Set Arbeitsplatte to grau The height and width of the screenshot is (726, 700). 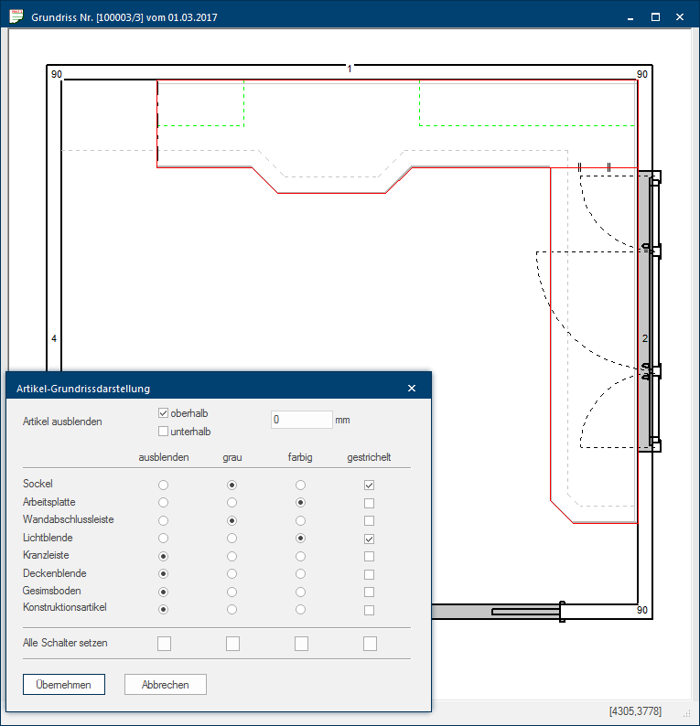coord(232,502)
